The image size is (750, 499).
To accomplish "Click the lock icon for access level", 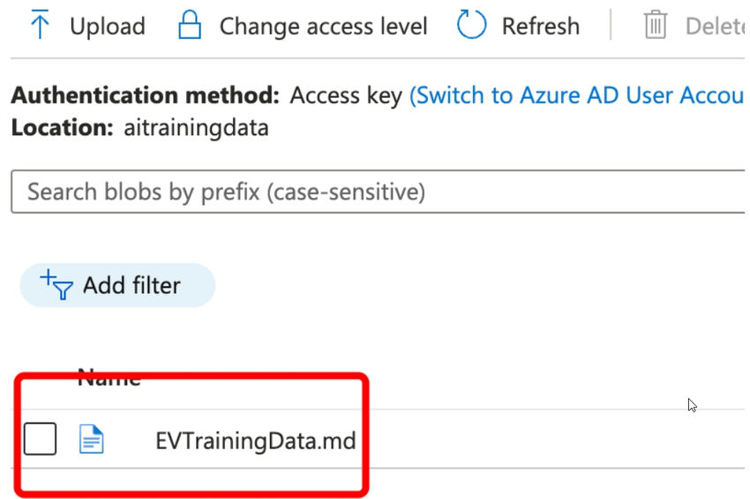I will point(190,25).
